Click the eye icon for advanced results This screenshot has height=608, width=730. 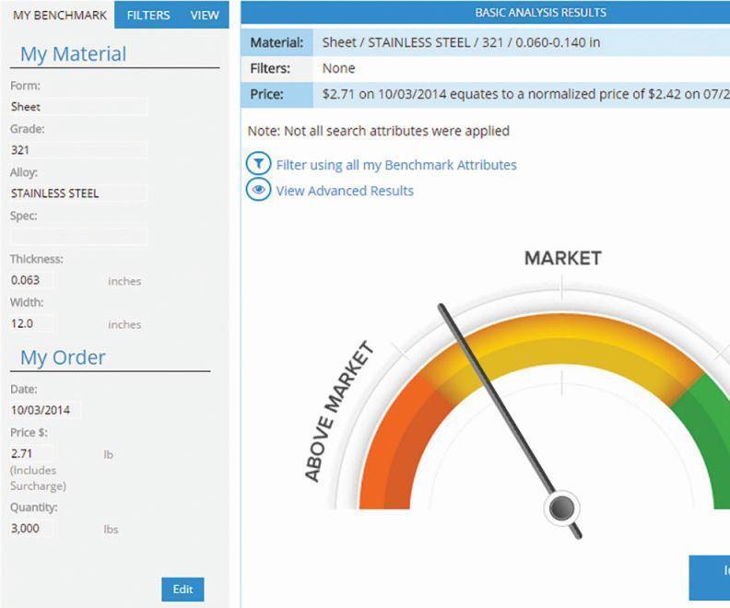tap(258, 191)
